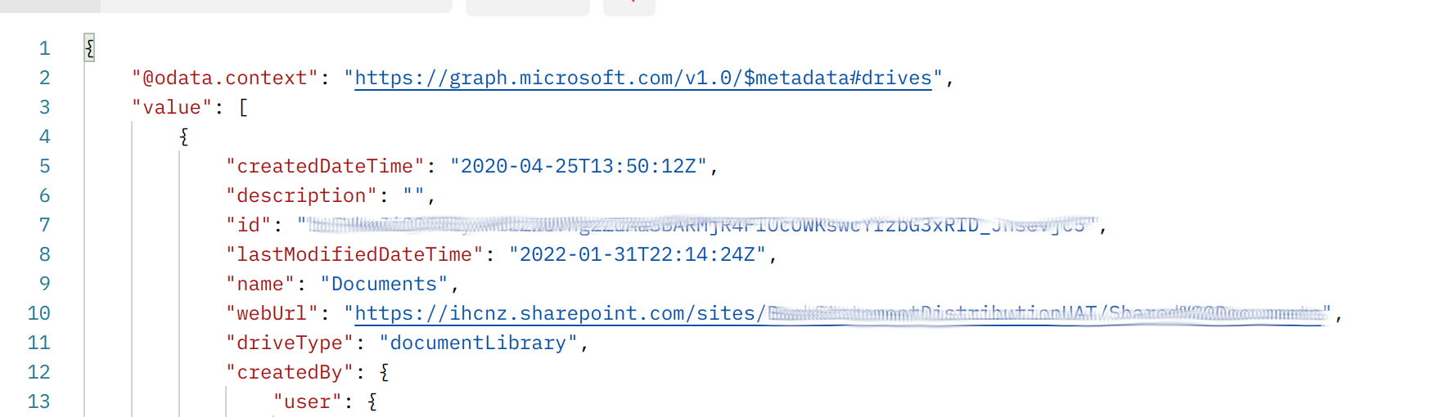Click the "documentLibrary" driveType value
Image resolution: width=1442 pixels, height=417 pixels.
478,343
